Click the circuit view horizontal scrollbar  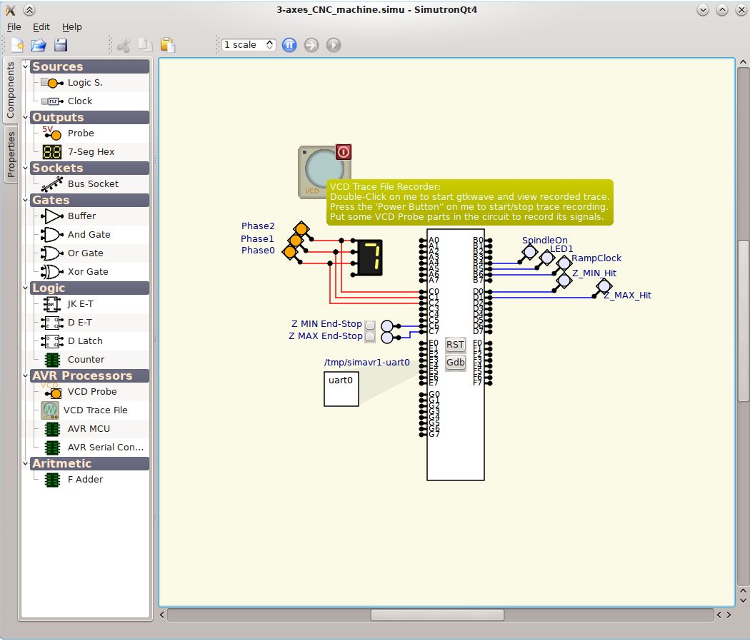click(x=436, y=614)
